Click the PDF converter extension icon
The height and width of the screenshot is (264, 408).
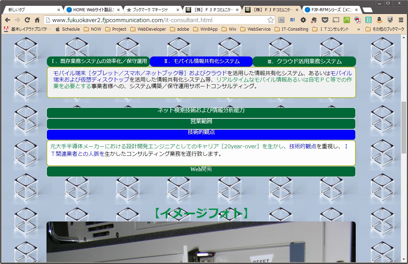click(357, 20)
